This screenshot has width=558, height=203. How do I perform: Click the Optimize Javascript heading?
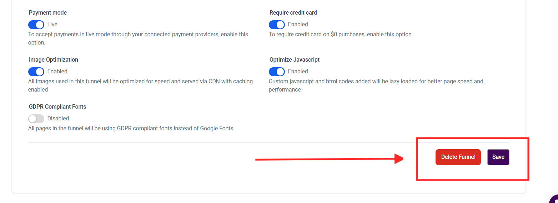[295, 60]
